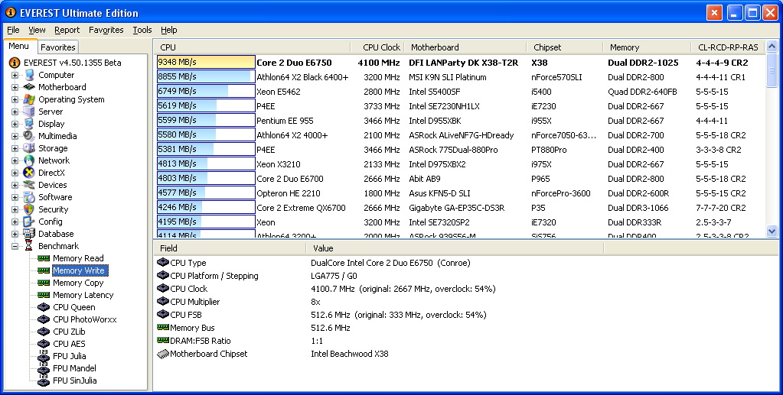Expand the Security tree node
Image resolution: width=783 pixels, height=395 pixels.
15,209
